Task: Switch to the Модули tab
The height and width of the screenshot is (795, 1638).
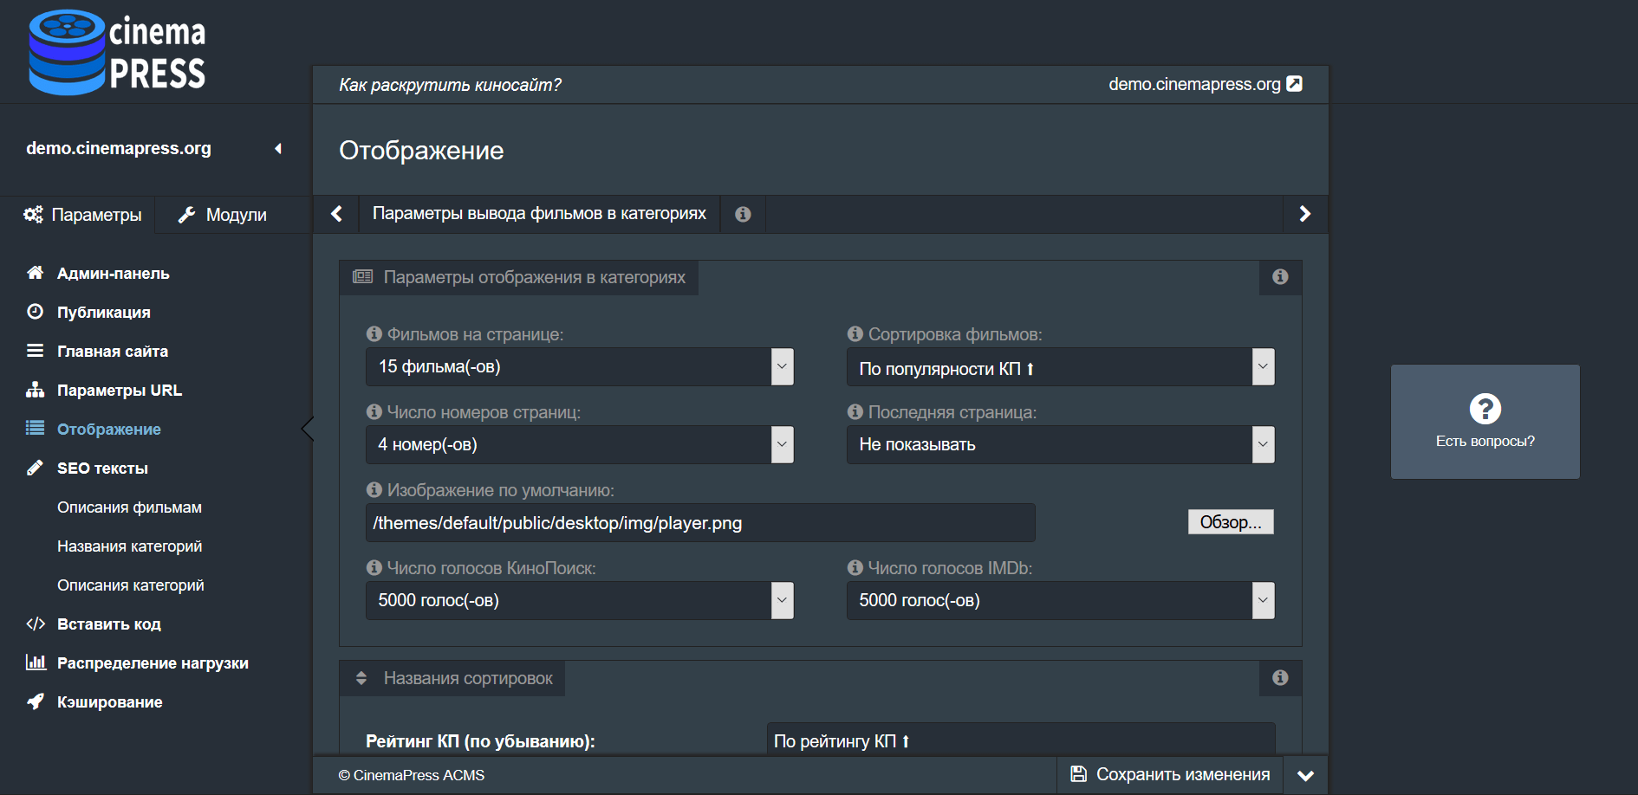Action: click(224, 215)
